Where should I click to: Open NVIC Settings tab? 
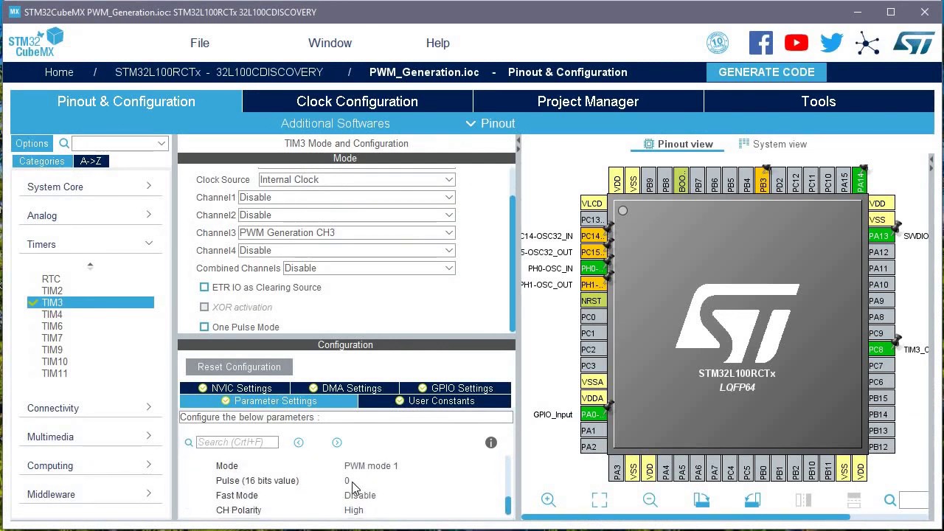235,388
